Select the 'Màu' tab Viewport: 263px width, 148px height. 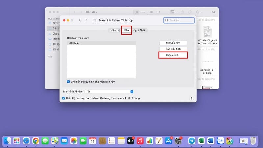coord(126,30)
